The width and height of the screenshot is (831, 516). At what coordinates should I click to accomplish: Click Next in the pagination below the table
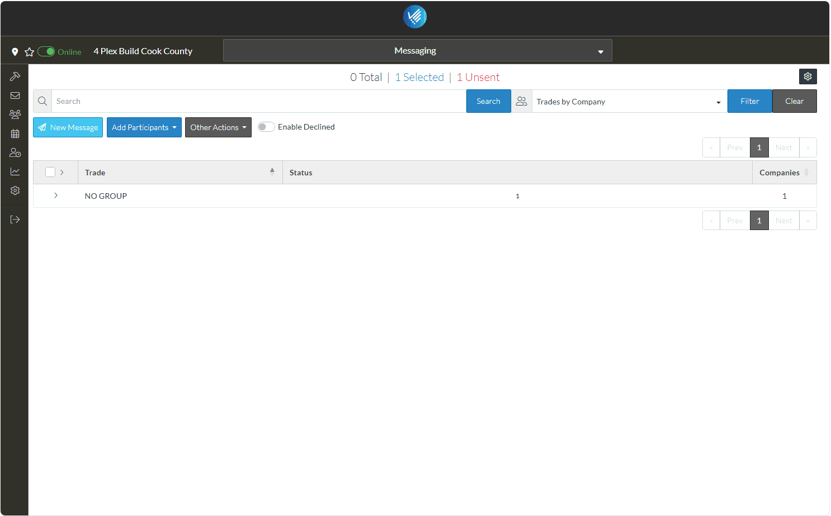point(784,221)
